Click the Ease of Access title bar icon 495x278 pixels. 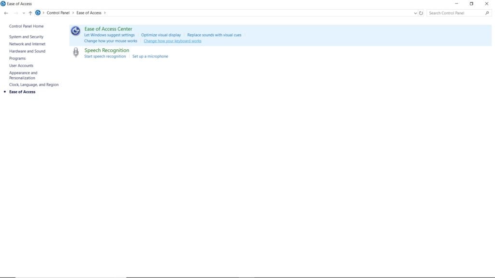coord(3,4)
